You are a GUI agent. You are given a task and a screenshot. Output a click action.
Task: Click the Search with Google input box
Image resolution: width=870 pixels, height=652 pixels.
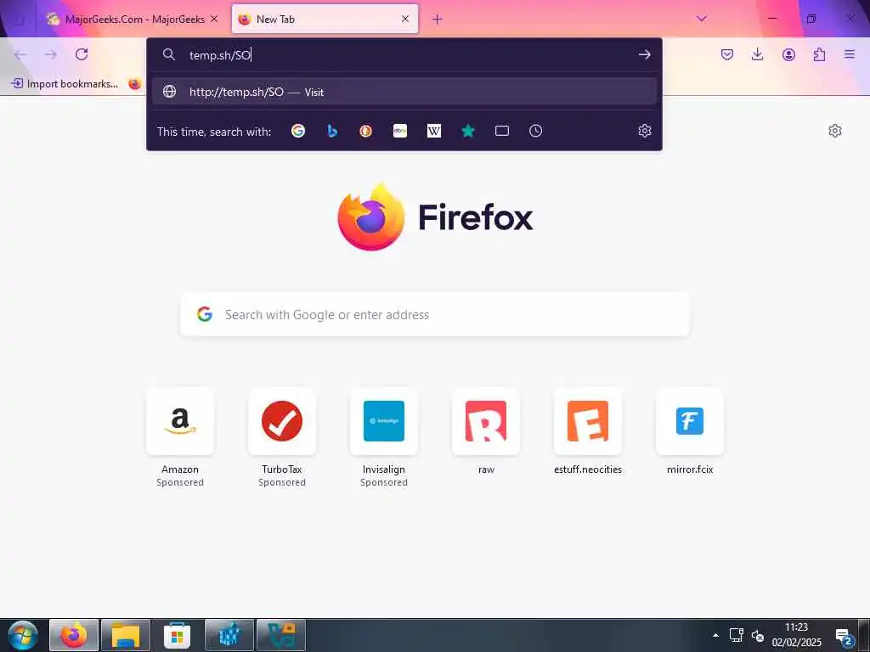point(434,314)
